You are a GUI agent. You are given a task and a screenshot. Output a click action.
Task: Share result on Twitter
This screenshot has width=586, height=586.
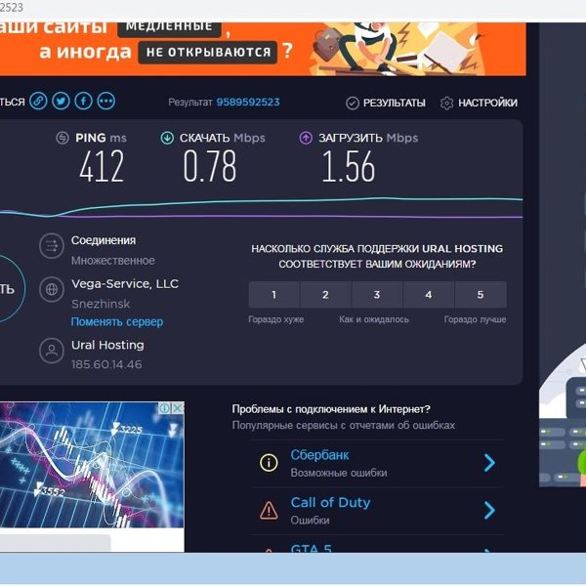pos(61,101)
